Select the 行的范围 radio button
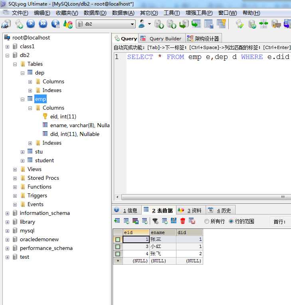 [x=231, y=221]
